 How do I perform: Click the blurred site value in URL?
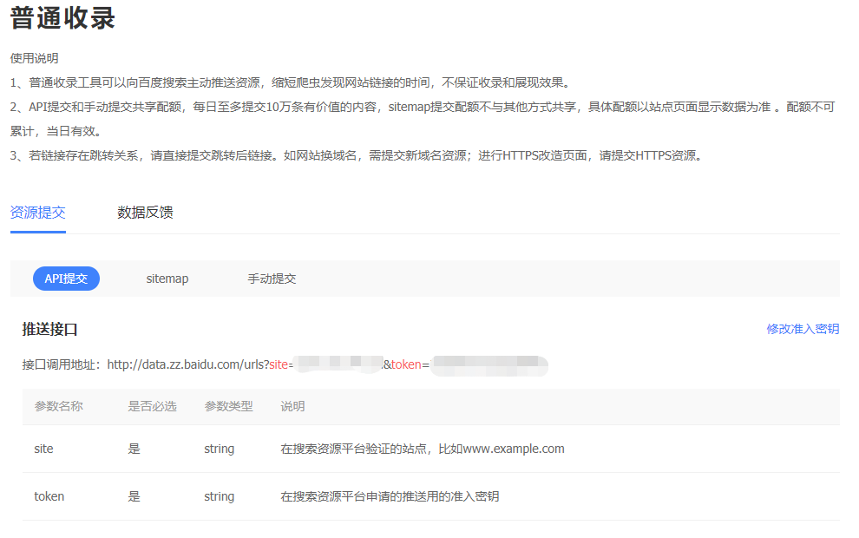[x=338, y=365]
